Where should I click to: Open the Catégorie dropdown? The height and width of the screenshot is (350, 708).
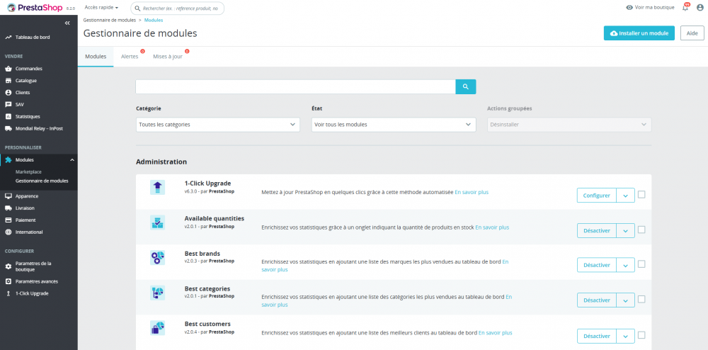[217, 125]
